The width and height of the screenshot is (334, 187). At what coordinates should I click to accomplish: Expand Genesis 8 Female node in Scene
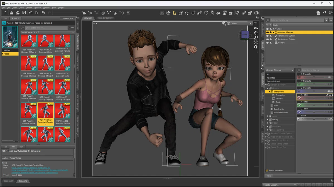pyautogui.click(x=273, y=32)
